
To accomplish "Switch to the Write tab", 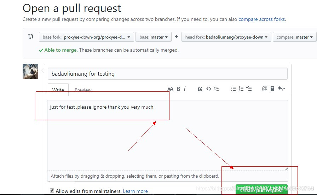I will point(58,90).
